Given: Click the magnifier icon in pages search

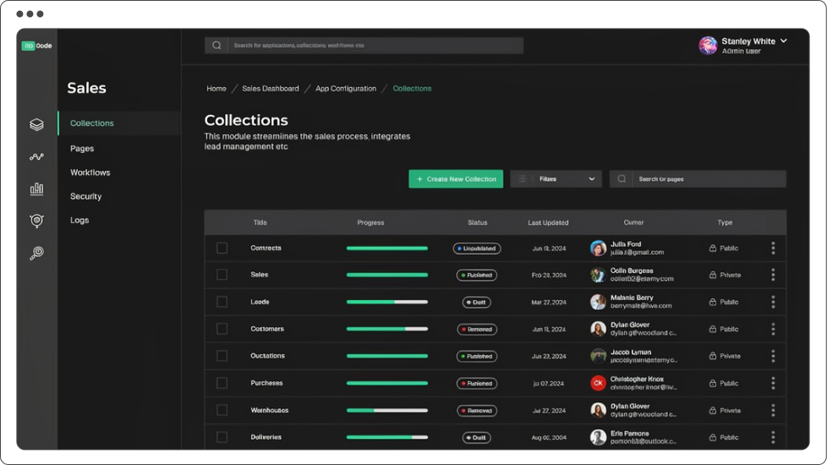Looking at the screenshot, I should (622, 178).
